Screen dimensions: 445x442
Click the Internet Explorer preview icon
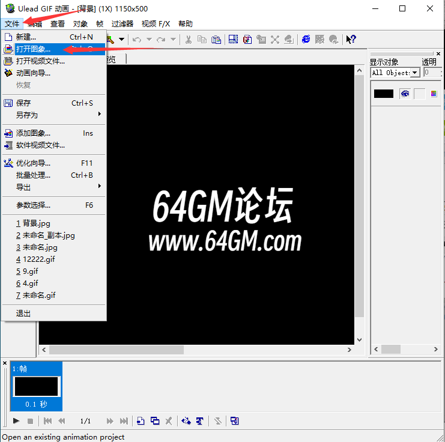306,39
